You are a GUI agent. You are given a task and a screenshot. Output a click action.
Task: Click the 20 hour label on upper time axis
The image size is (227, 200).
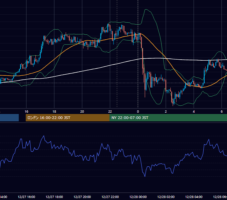coord(82,112)
